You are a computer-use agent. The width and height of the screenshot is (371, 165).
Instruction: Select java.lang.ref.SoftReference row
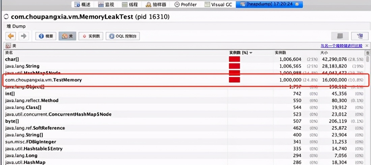[x=184, y=128]
